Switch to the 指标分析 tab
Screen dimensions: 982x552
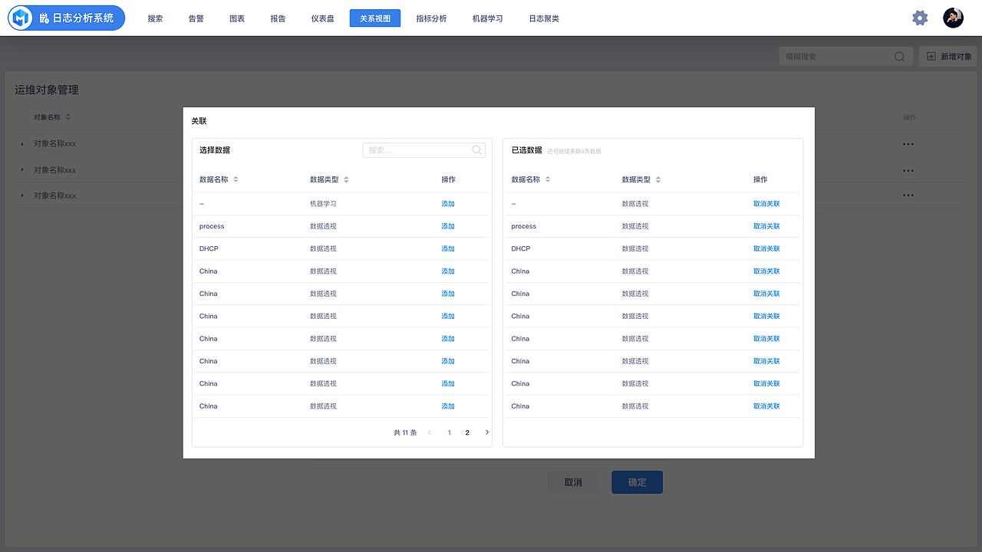coord(431,18)
